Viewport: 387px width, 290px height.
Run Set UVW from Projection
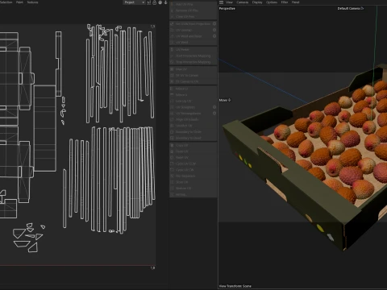pyautogui.click(x=190, y=24)
